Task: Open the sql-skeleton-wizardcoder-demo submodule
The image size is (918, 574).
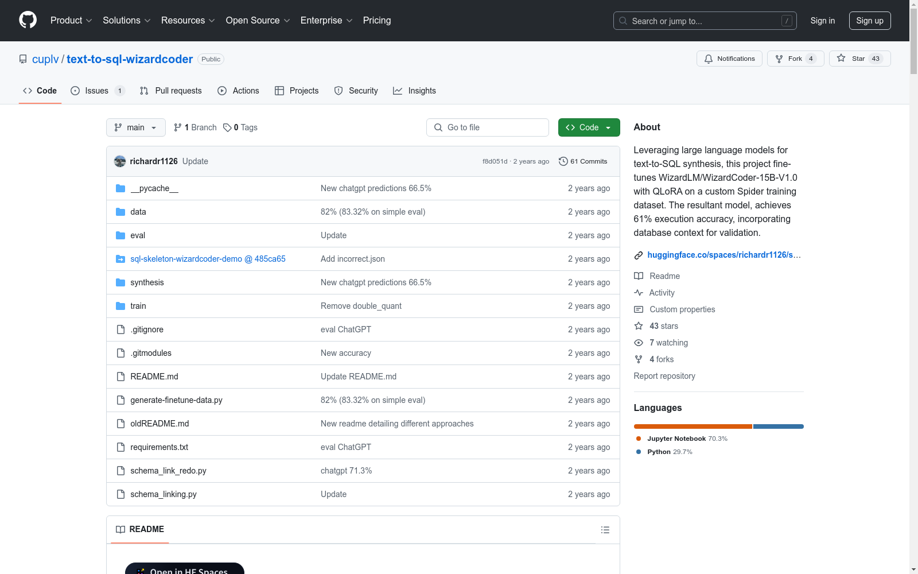Action: (208, 259)
